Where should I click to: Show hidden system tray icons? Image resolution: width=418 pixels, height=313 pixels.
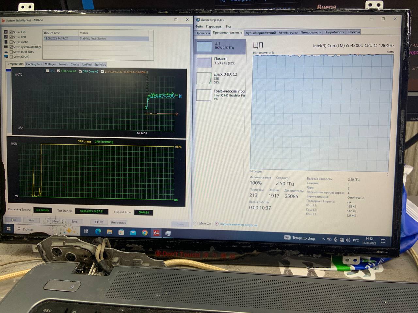tap(323, 239)
